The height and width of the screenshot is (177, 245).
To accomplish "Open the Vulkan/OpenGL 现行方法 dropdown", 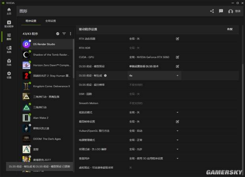I will pyautogui.click(x=154, y=131).
